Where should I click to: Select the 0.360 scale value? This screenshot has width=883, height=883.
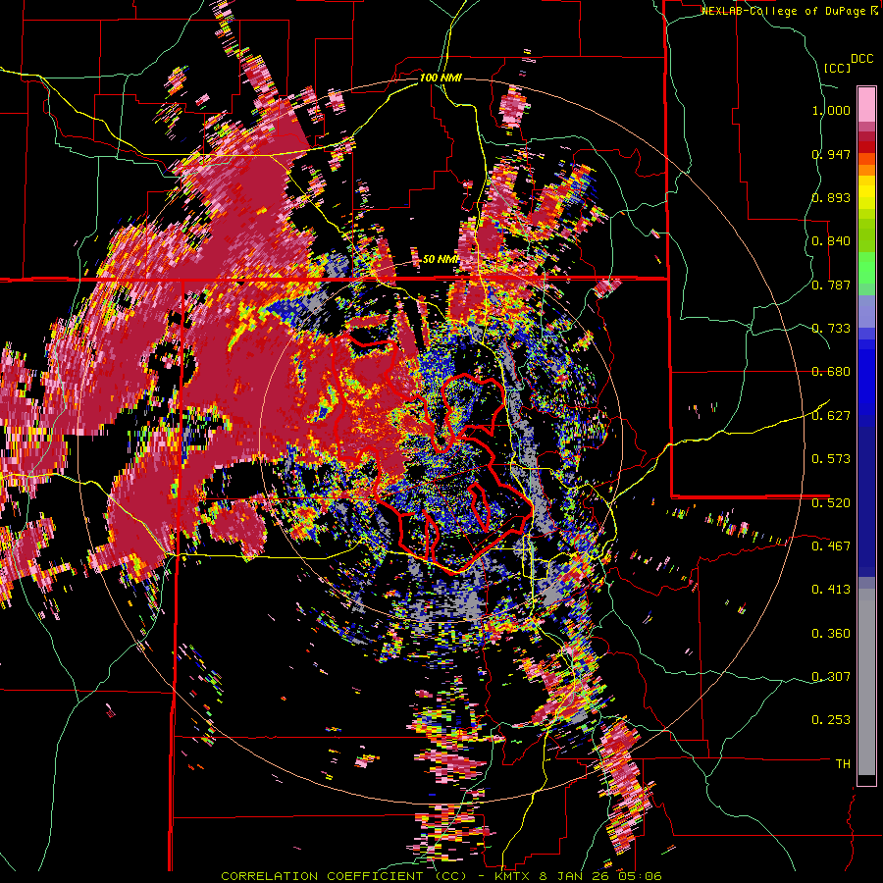tap(831, 634)
